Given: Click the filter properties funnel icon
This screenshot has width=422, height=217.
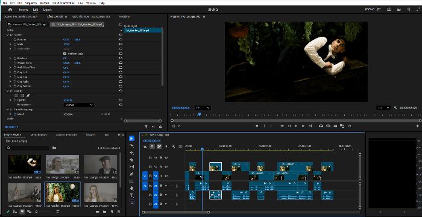Looking at the screenshot, I should [146, 127].
